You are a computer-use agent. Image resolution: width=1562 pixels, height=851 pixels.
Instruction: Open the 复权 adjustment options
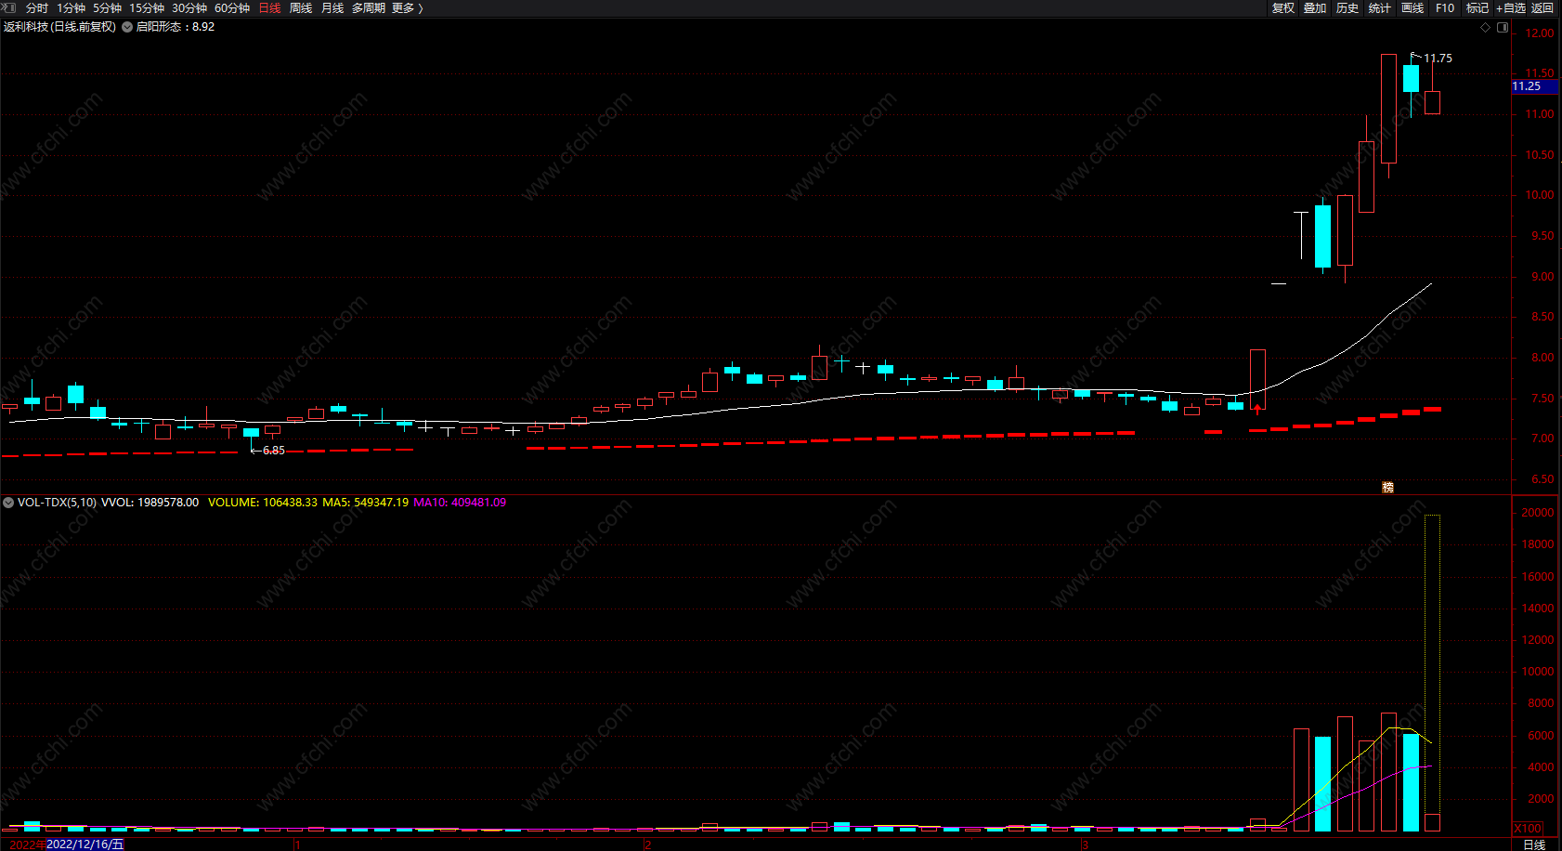click(1283, 7)
